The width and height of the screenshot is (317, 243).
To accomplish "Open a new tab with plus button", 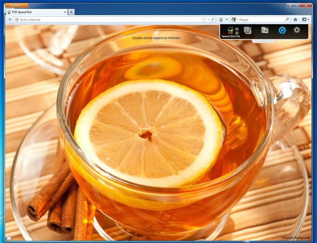I will point(71,12).
